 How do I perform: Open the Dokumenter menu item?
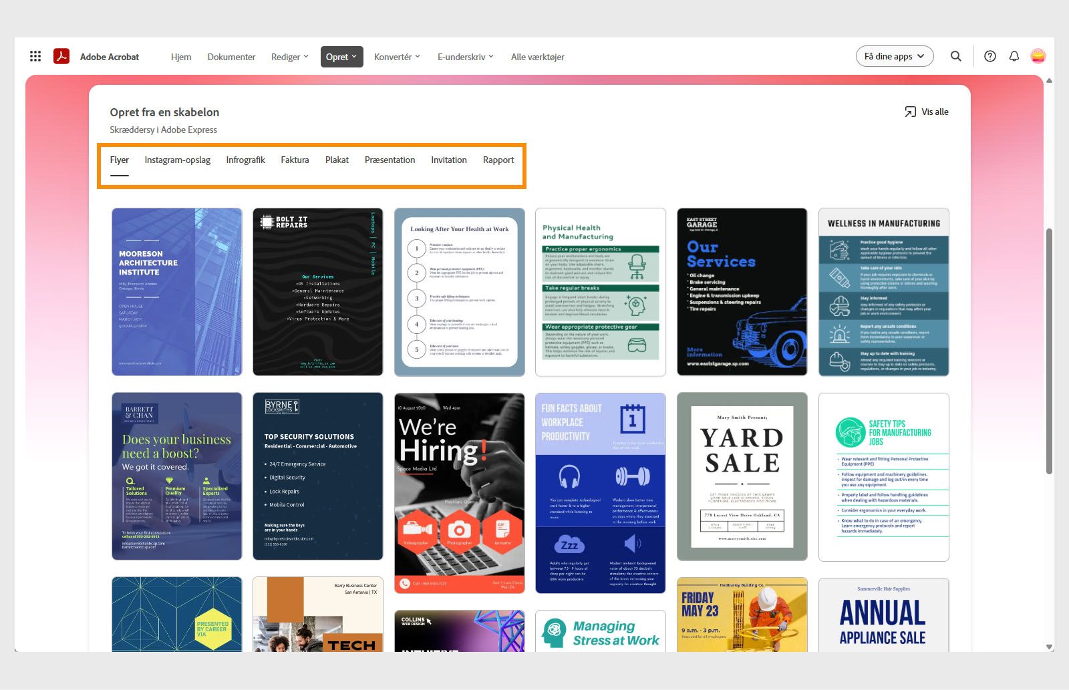coord(231,57)
